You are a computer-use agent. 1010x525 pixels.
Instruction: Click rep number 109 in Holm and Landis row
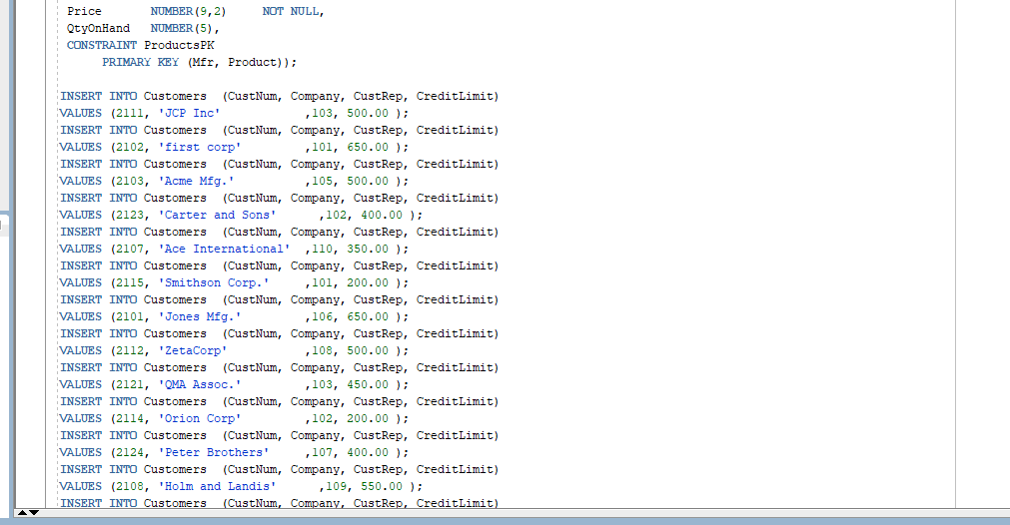(336, 486)
